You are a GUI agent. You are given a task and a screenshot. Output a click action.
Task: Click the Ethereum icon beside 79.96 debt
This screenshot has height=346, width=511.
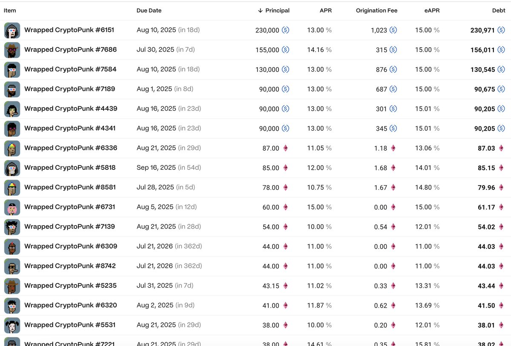pos(501,187)
